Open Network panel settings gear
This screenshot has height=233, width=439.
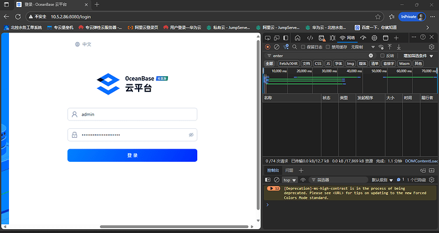pos(431,47)
